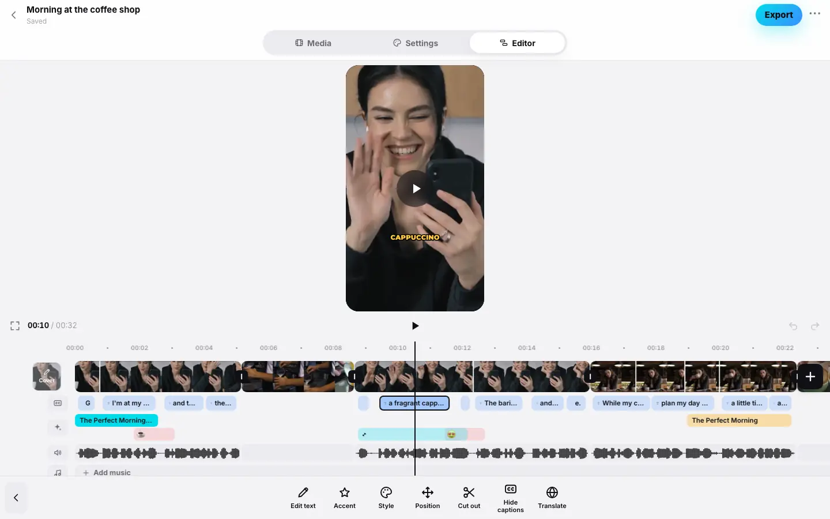Add a new clip with plus button
The width and height of the screenshot is (830, 519).
pos(810,377)
